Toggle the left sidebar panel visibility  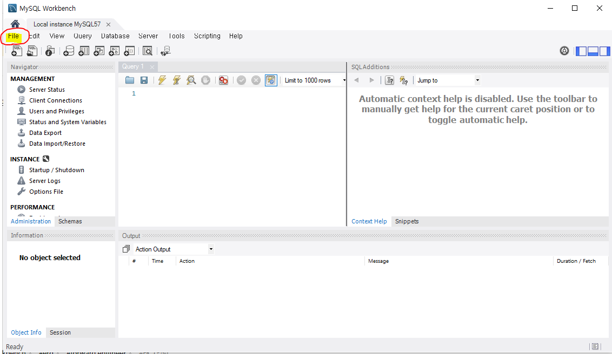coord(581,51)
